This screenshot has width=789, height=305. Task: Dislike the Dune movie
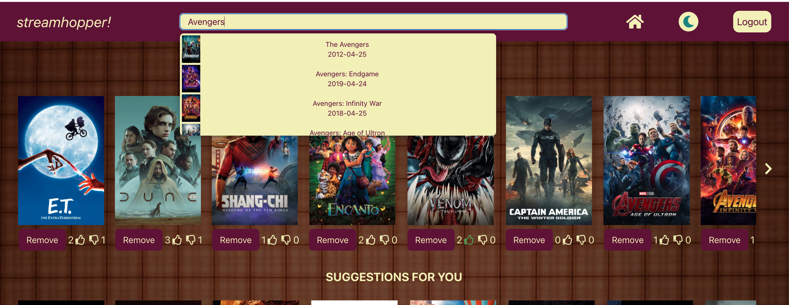[x=191, y=240]
